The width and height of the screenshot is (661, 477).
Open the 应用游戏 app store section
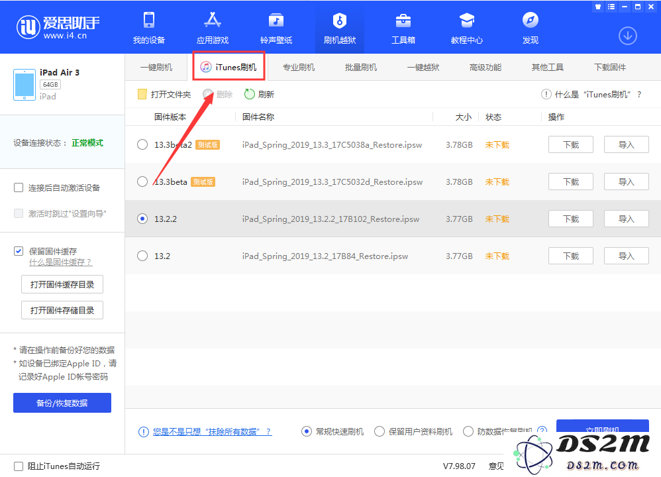tap(213, 28)
